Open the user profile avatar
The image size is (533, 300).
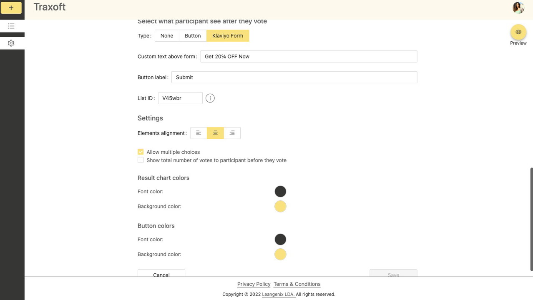[518, 7]
